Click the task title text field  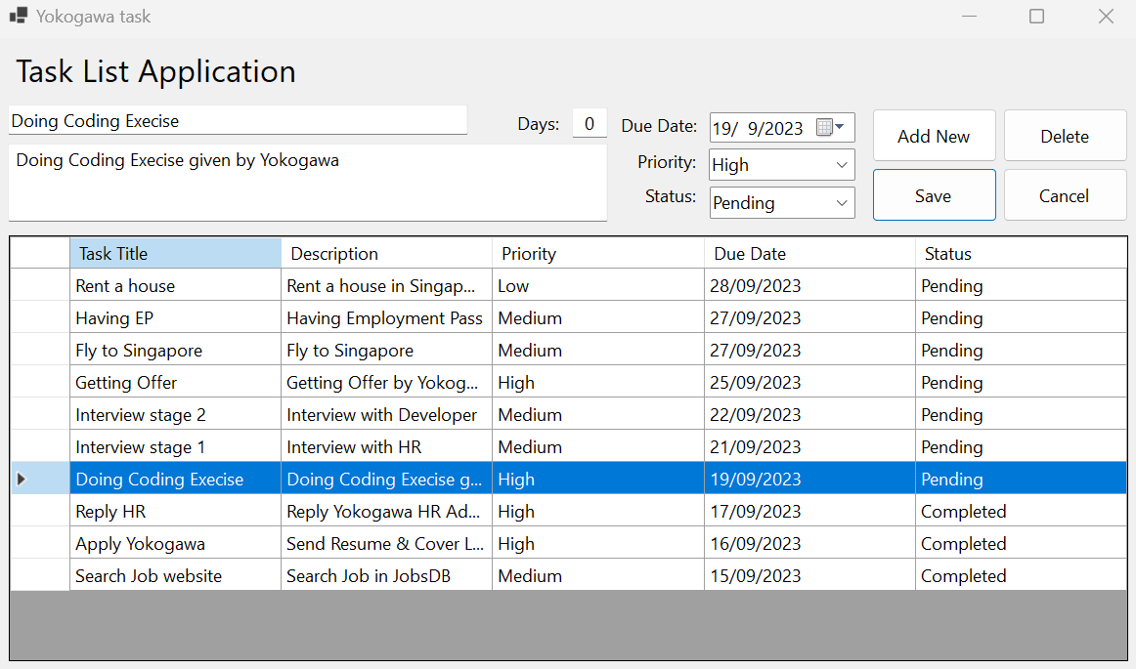238,120
